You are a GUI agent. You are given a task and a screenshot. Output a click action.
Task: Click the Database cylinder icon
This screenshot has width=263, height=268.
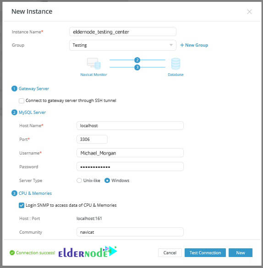175,64
